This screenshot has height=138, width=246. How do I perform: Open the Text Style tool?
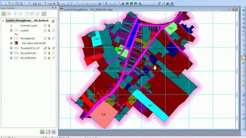172,3
